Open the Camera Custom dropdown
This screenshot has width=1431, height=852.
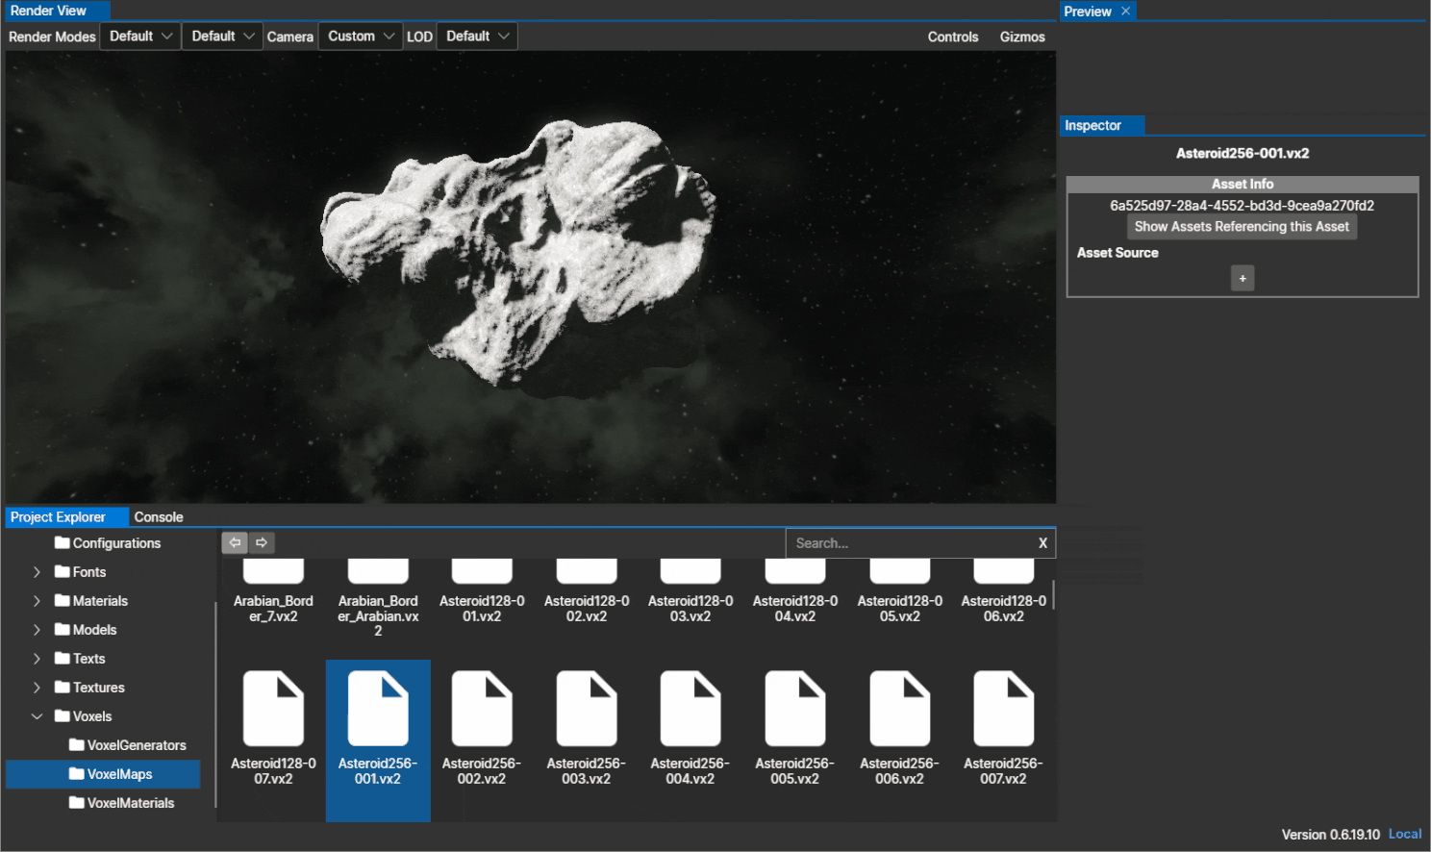pos(361,36)
